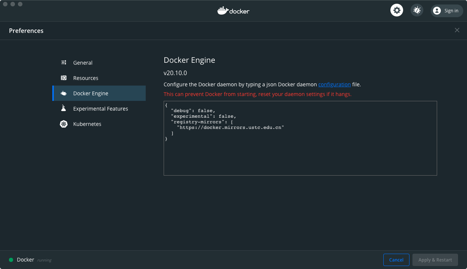Screen dimensions: 467x269
Task: Click the user avatar icon beside Sign in
Action: coord(437,10)
